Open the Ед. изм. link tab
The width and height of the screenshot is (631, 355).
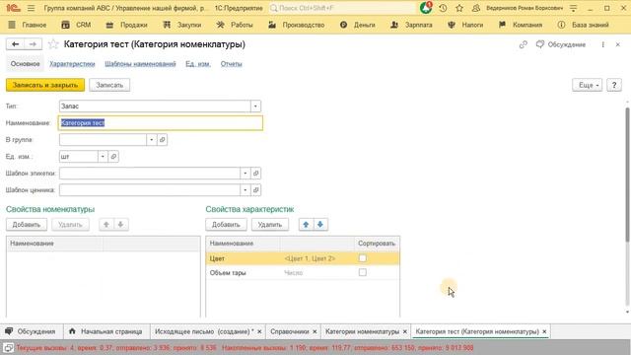click(x=198, y=64)
